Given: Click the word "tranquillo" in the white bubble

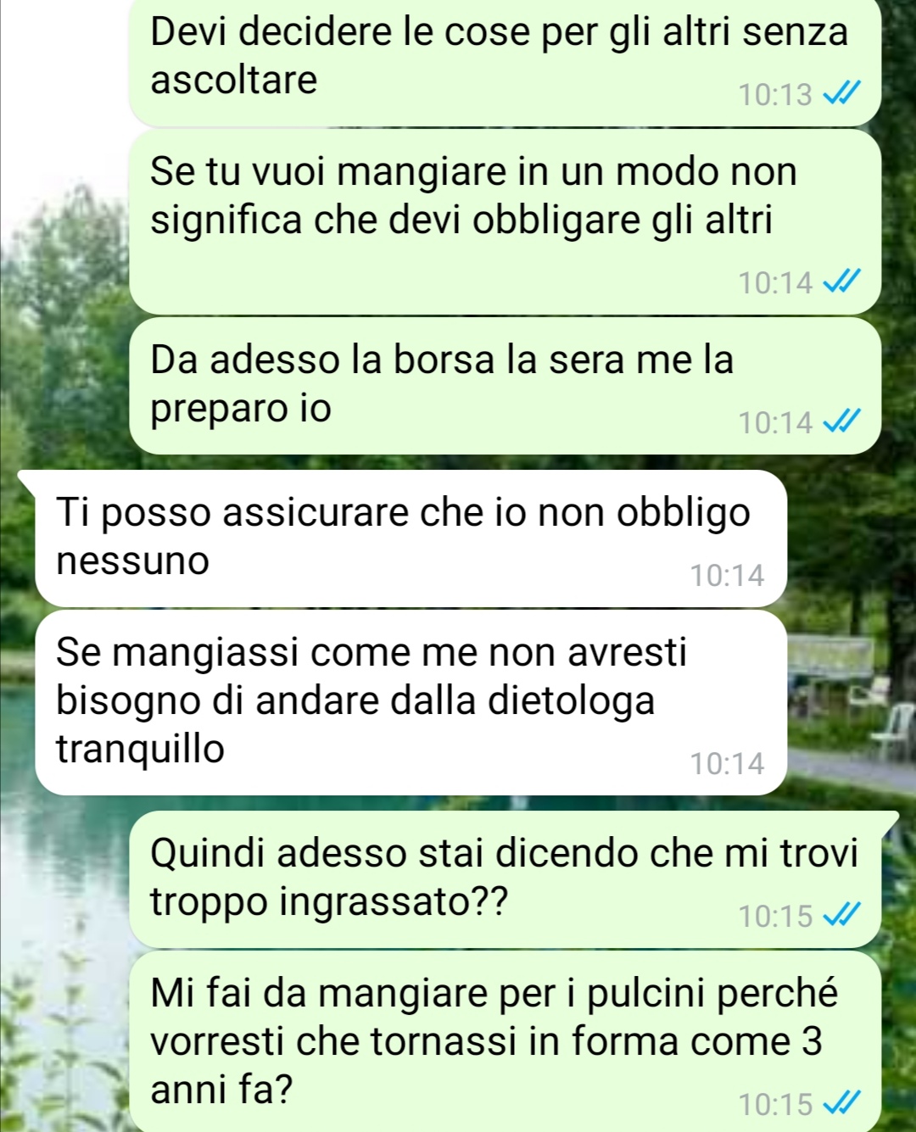Looking at the screenshot, I should pyautogui.click(x=141, y=750).
